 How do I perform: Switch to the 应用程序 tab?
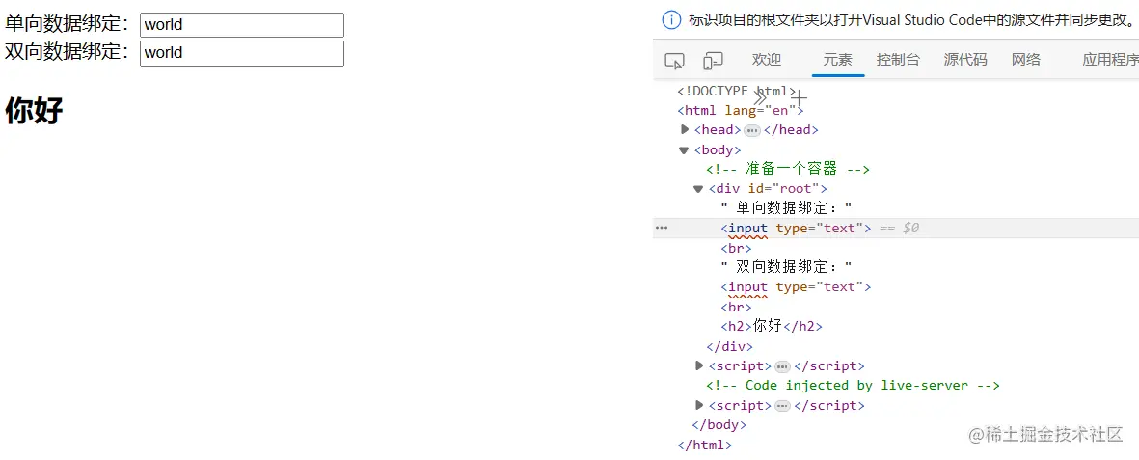[1110, 60]
